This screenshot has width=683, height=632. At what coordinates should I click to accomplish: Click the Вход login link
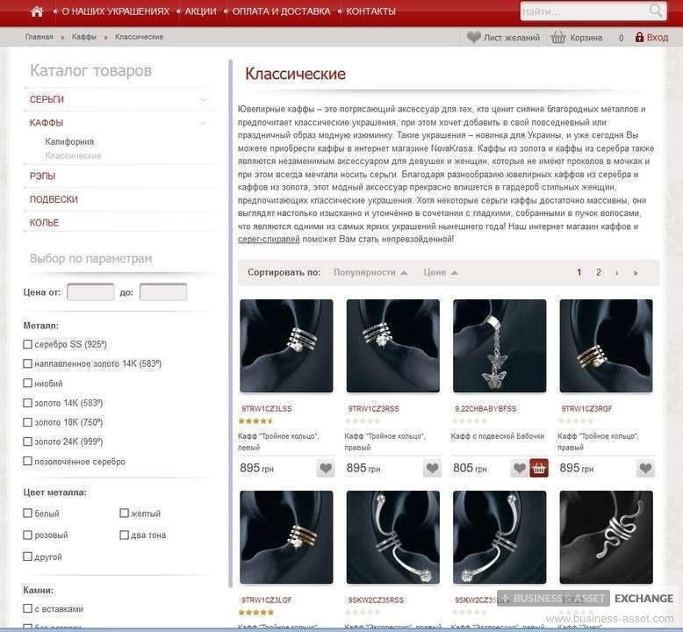tap(658, 38)
